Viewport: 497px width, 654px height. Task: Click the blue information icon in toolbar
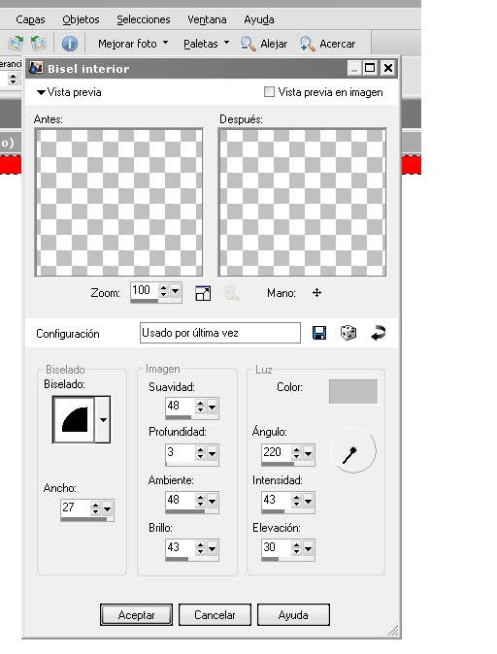[x=70, y=44]
